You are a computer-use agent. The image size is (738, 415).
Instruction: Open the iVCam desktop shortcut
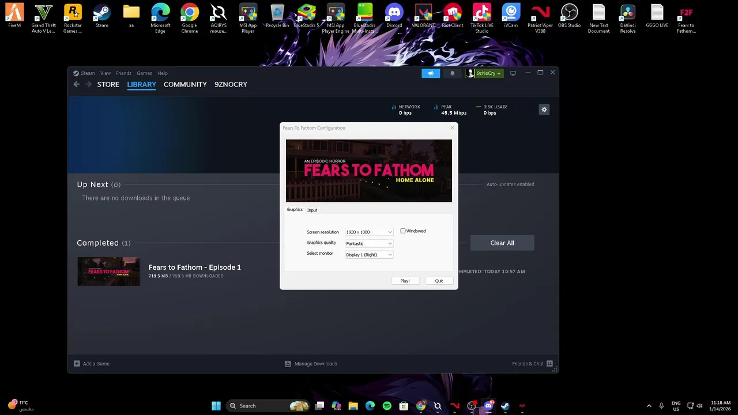click(x=511, y=17)
